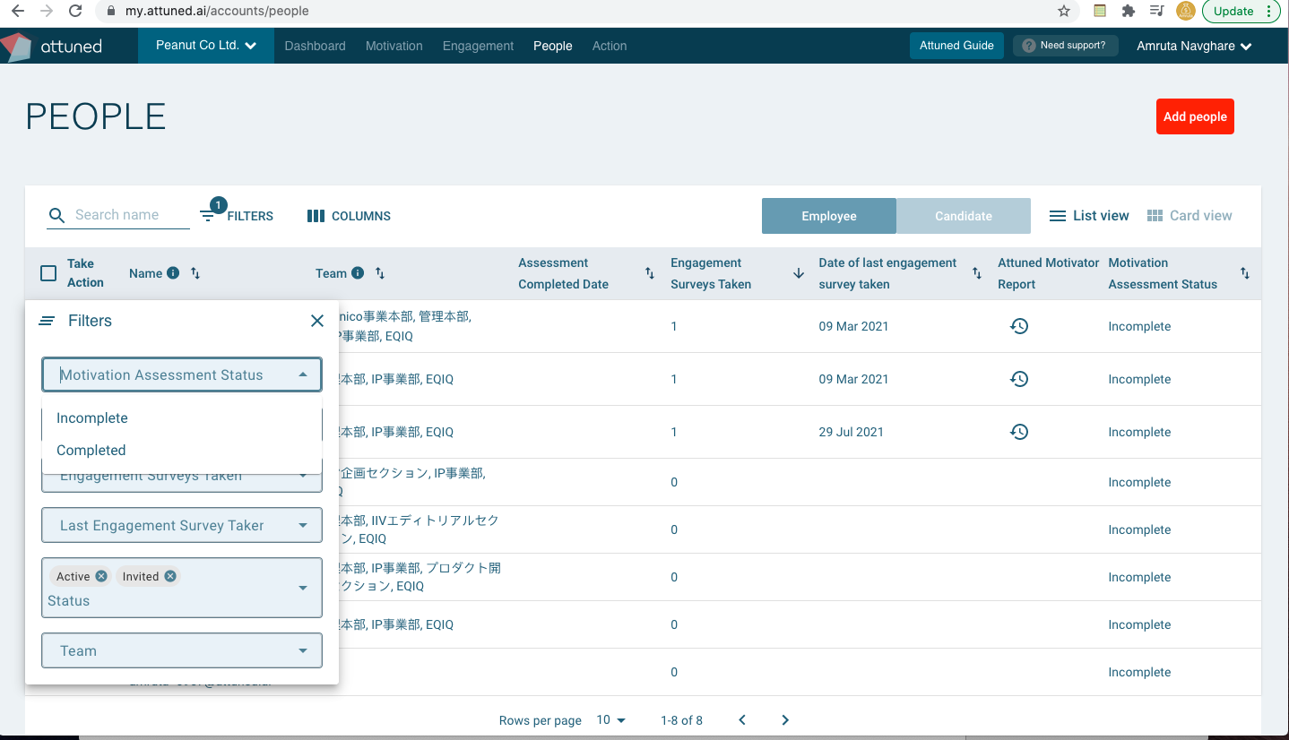
Task: Open the first row's Attuned Motivator Report history icon
Action: (1019, 326)
